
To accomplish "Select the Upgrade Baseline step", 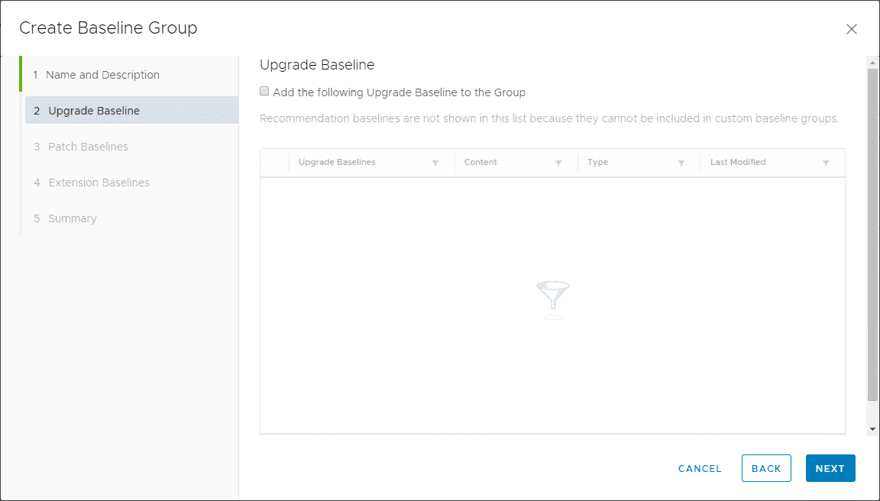I will pyautogui.click(x=94, y=111).
